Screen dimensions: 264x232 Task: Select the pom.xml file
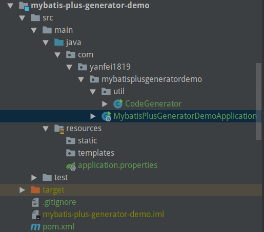58,227
